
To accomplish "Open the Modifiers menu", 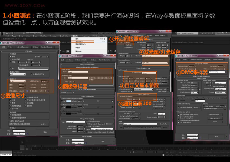I will [44, 36].
